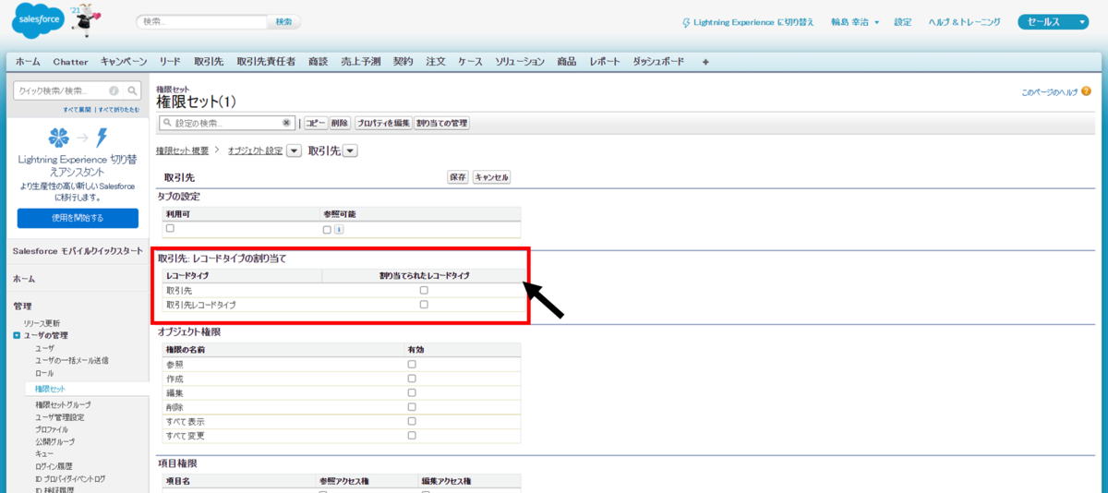Click the 使用を開始する button

(x=78, y=219)
